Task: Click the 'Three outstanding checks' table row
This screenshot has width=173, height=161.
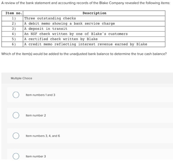Action: [x=83, y=18]
